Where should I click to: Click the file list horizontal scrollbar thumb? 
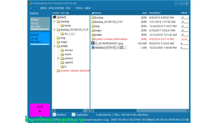pyautogui.click(x=115, y=111)
